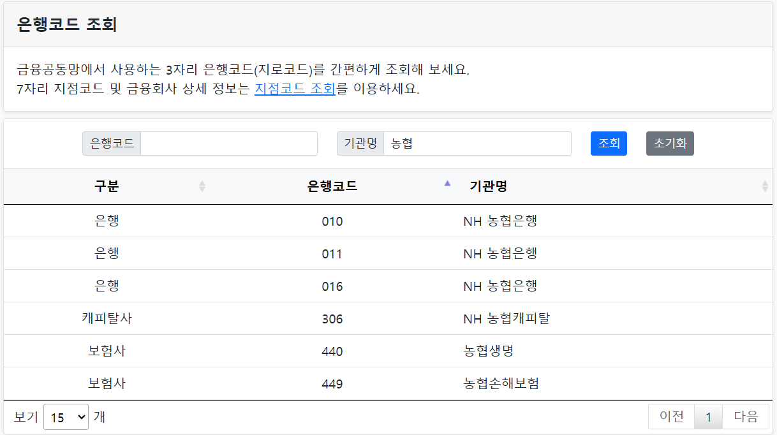Select page 1 in pagination
Screen dimensions: 777x435
[x=708, y=417]
